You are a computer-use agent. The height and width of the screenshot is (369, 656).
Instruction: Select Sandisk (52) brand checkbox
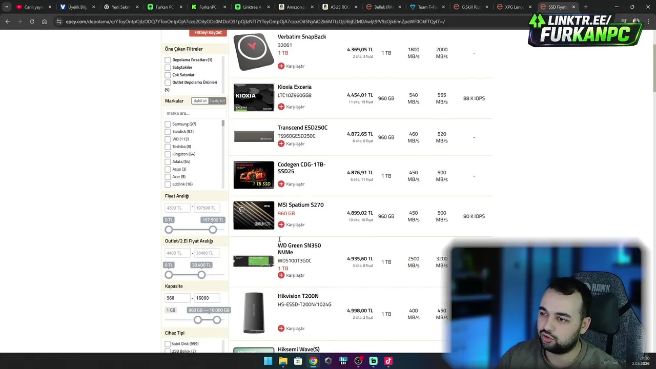[168, 132]
